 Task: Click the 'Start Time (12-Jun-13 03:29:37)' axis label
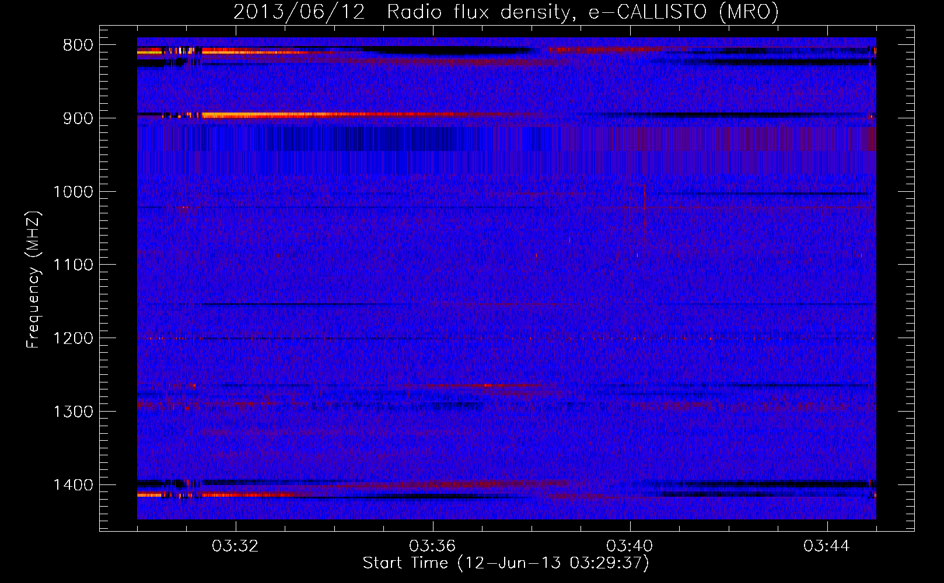coord(506,563)
